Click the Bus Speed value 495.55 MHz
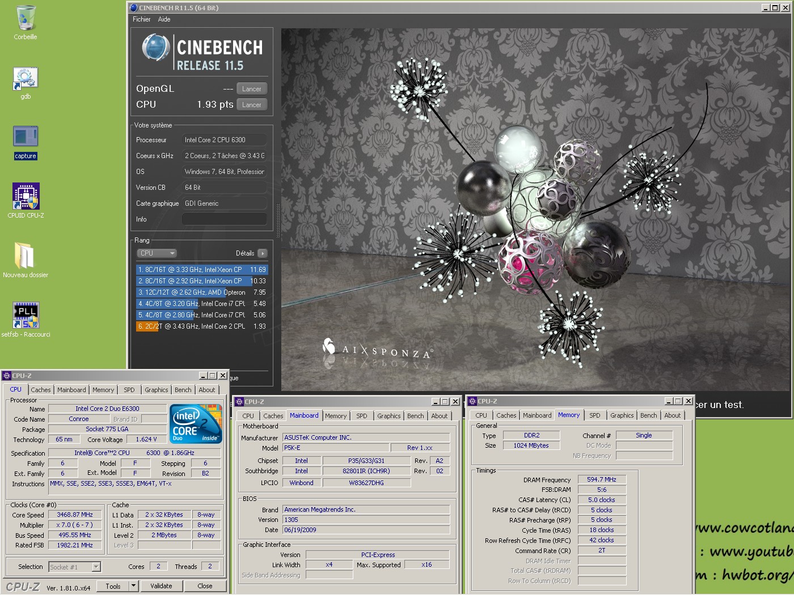 [x=75, y=535]
